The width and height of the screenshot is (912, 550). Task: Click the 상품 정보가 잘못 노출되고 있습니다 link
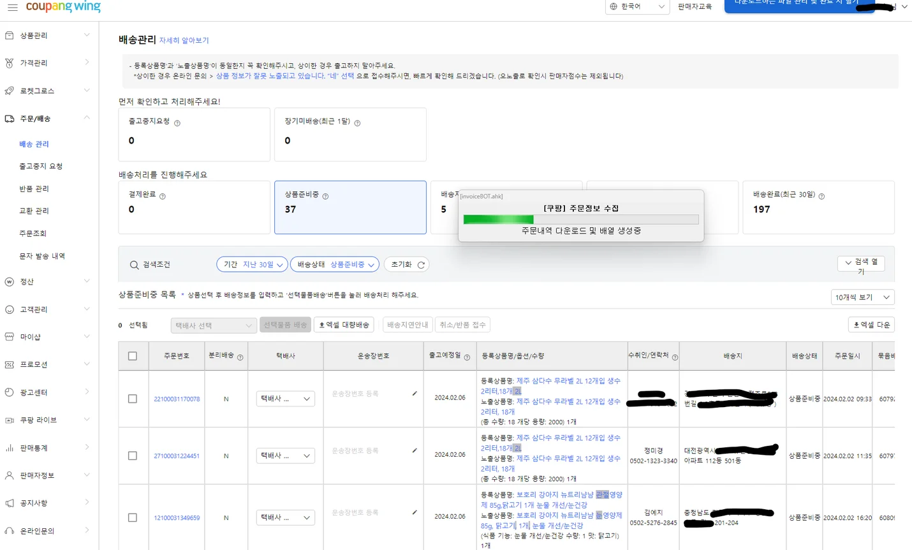(285, 76)
